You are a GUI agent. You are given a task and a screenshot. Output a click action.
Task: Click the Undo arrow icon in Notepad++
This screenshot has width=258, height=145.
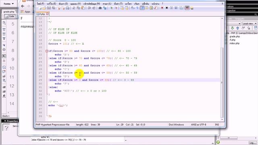click(x=89, y=8)
